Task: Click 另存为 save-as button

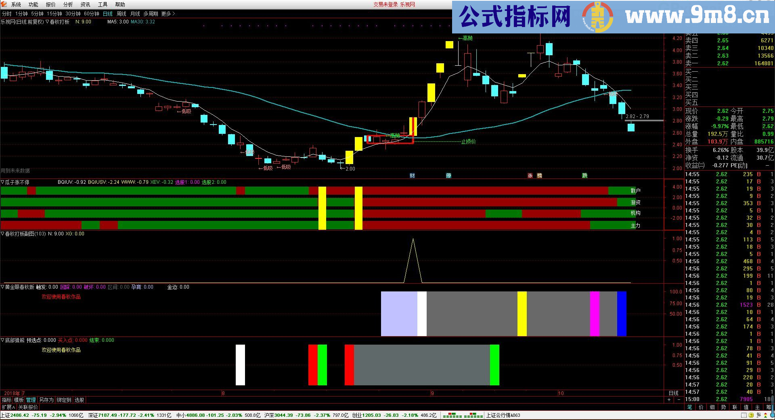Action: [46, 400]
